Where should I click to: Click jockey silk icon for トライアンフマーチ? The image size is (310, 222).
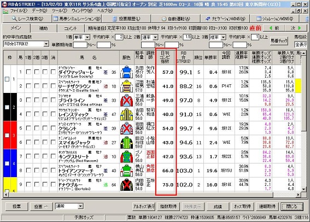(126, 171)
